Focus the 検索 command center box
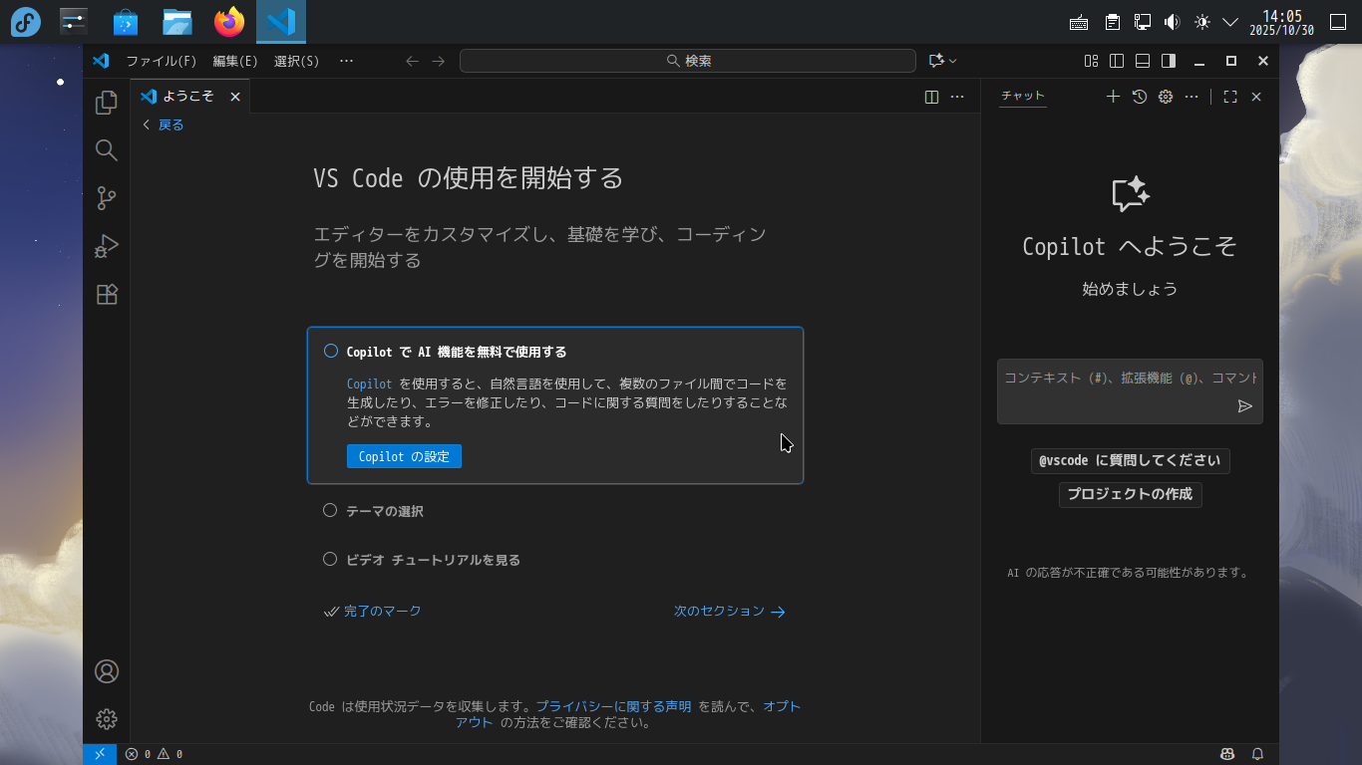 pos(688,61)
